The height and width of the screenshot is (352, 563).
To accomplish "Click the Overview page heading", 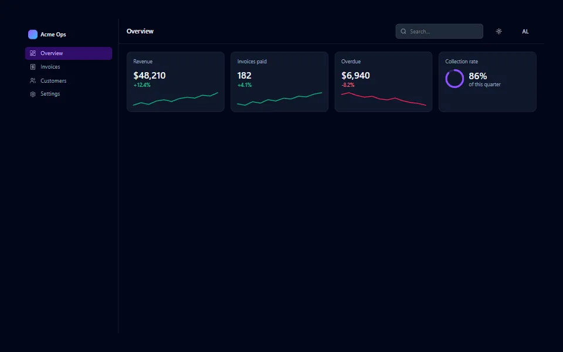I will 140,31.
